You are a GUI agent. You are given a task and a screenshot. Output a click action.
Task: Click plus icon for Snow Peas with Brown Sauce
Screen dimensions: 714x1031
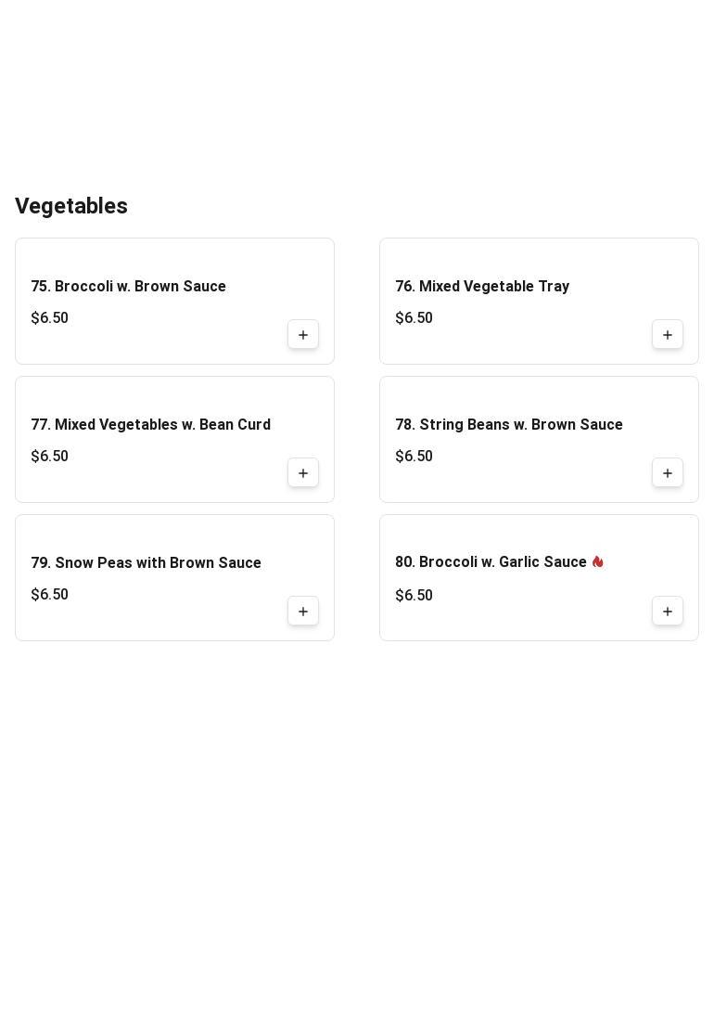point(303,612)
